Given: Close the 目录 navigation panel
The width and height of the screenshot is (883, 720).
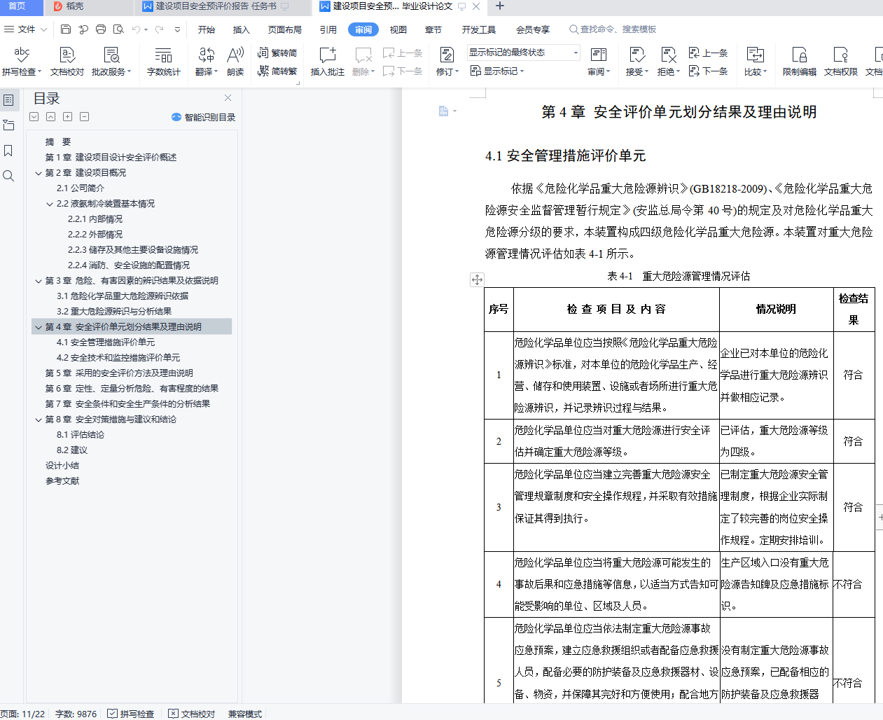Looking at the screenshot, I should (228, 98).
